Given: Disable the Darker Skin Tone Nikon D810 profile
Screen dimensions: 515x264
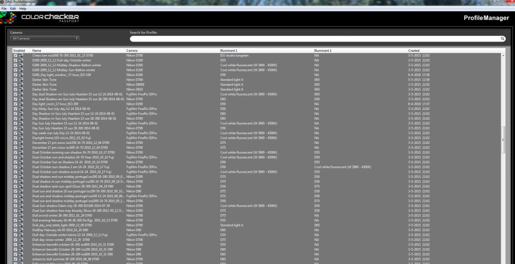Looking at the screenshot, I should click(x=15, y=89).
